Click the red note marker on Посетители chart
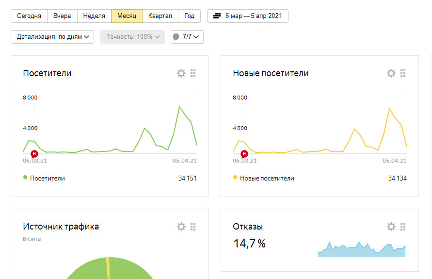Screen dimensions: 432x279 (x=34, y=154)
